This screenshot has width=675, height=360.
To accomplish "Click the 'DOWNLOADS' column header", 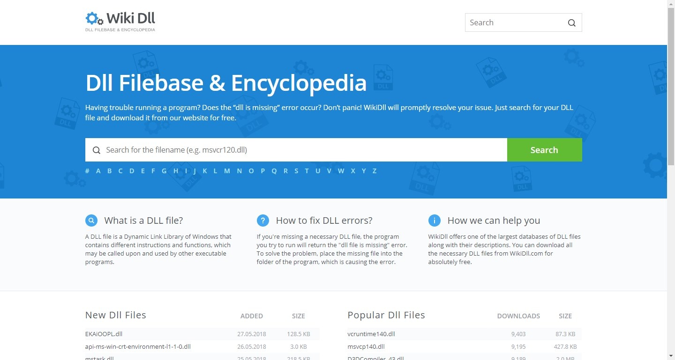I will coord(518,316).
